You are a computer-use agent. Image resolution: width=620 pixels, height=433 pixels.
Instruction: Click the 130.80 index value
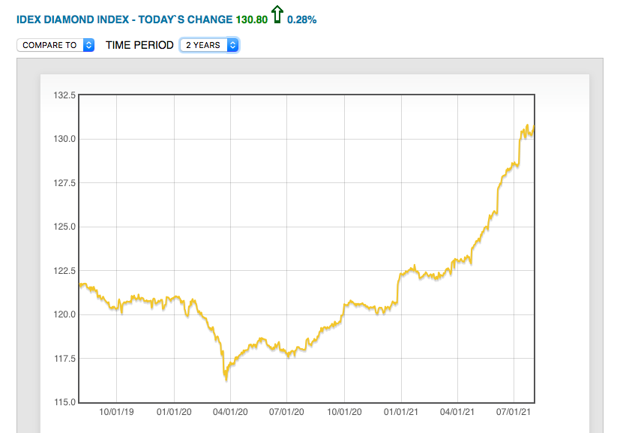(251, 20)
